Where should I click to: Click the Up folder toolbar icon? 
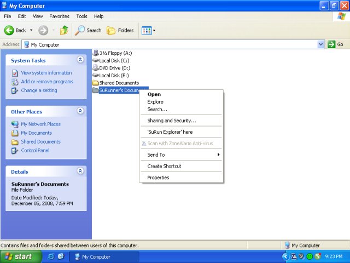pyautogui.click(x=64, y=30)
